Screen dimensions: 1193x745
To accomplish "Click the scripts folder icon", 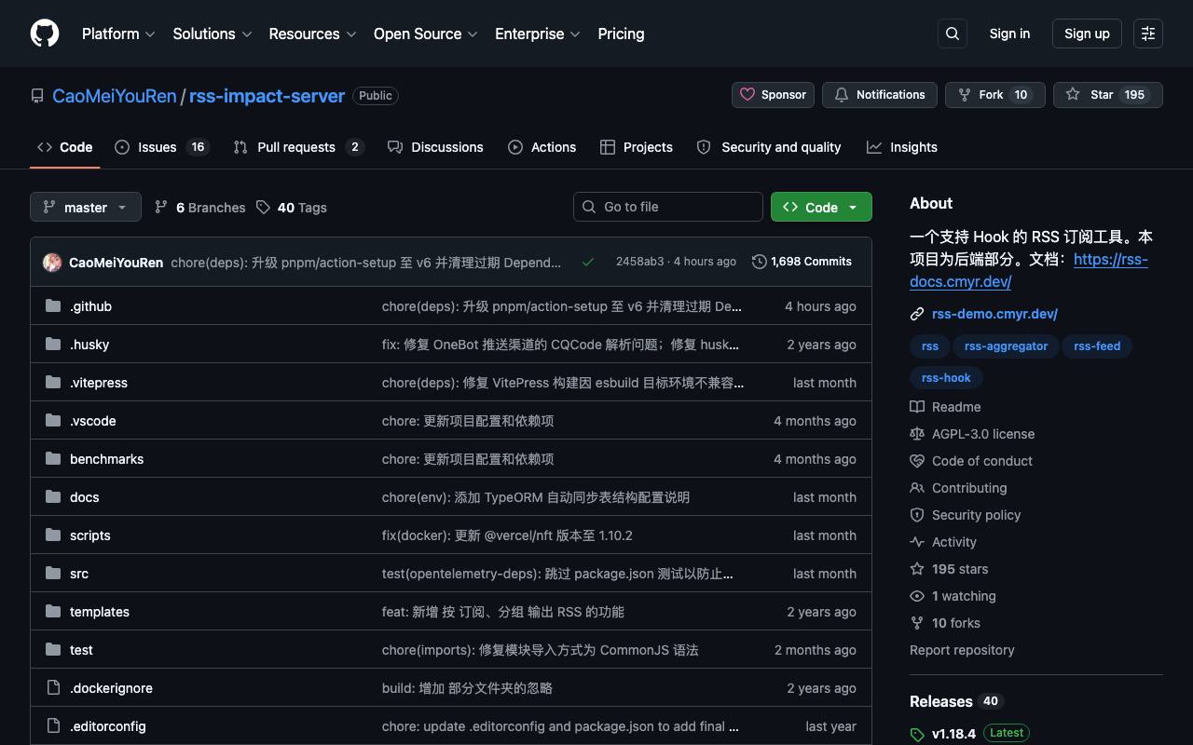I will pyautogui.click(x=53, y=535).
